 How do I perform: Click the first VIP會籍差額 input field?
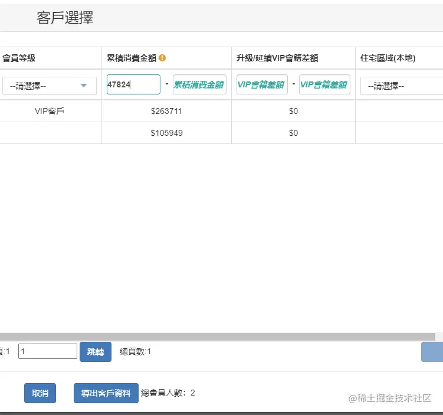[262, 84]
